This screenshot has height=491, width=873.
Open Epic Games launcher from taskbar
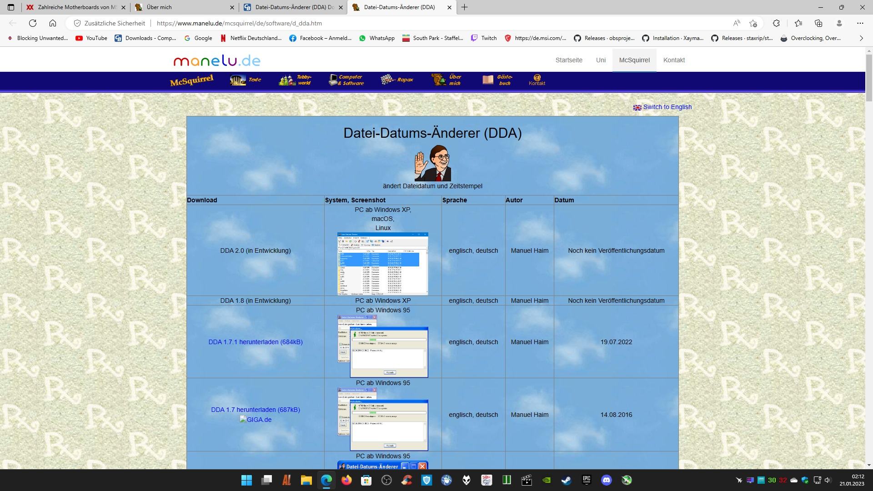(587, 480)
